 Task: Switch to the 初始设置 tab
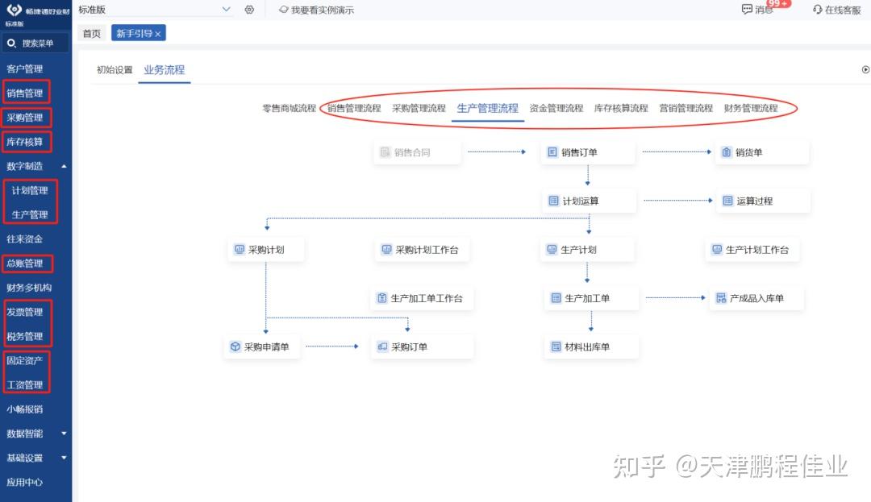[115, 70]
